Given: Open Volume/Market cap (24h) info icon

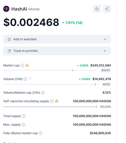Looking at the screenshot, I should (43, 93).
